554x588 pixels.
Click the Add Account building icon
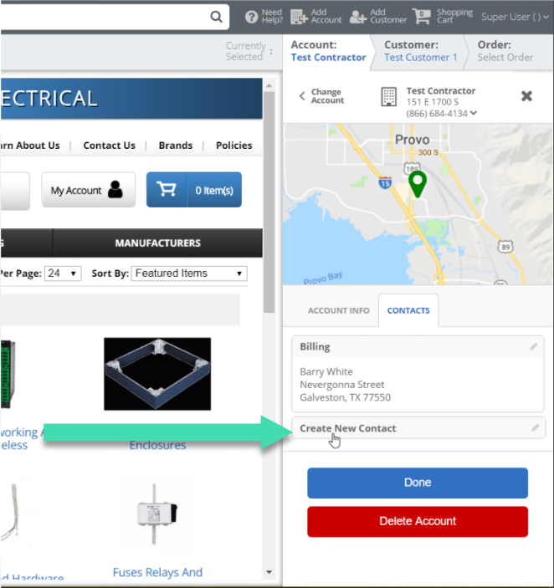point(299,17)
